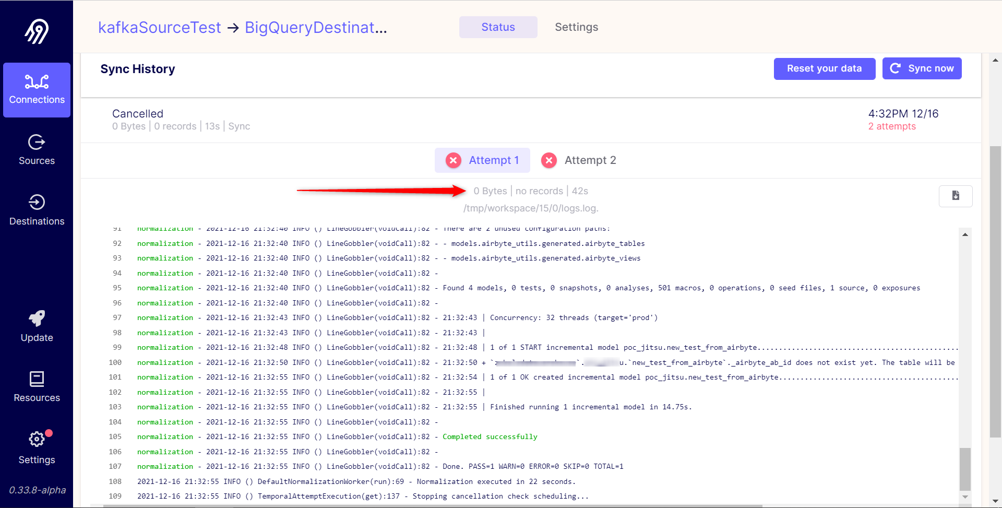The image size is (1002, 508).
Task: Click the Airbyte logo at top left
Action: 37,31
